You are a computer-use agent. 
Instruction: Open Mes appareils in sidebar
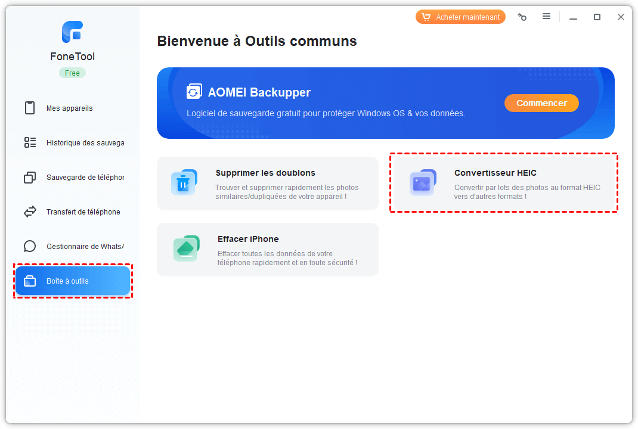[69, 108]
